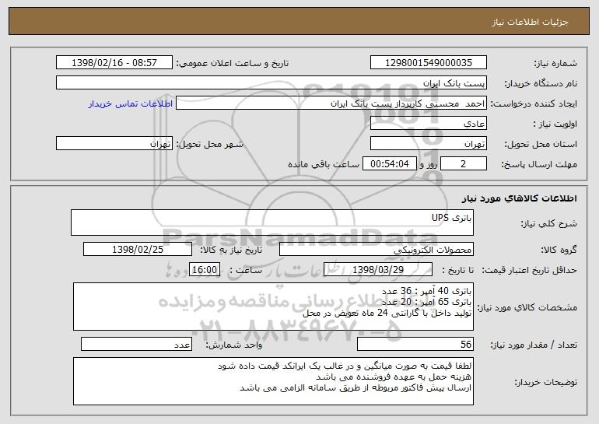This screenshot has width=599, height=424.
Task: Click the general description field باتری UPS
Action: click(272, 223)
